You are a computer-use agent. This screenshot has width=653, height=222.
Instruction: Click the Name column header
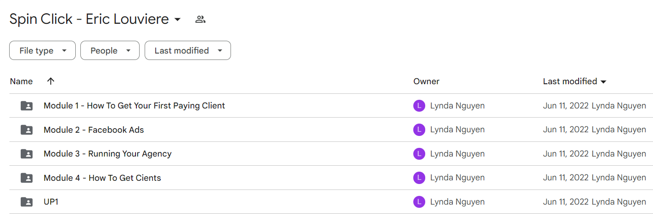(21, 81)
